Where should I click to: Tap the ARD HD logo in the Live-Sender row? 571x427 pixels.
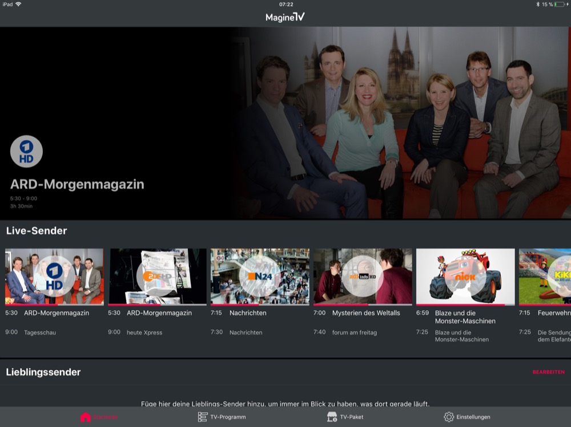(x=54, y=276)
